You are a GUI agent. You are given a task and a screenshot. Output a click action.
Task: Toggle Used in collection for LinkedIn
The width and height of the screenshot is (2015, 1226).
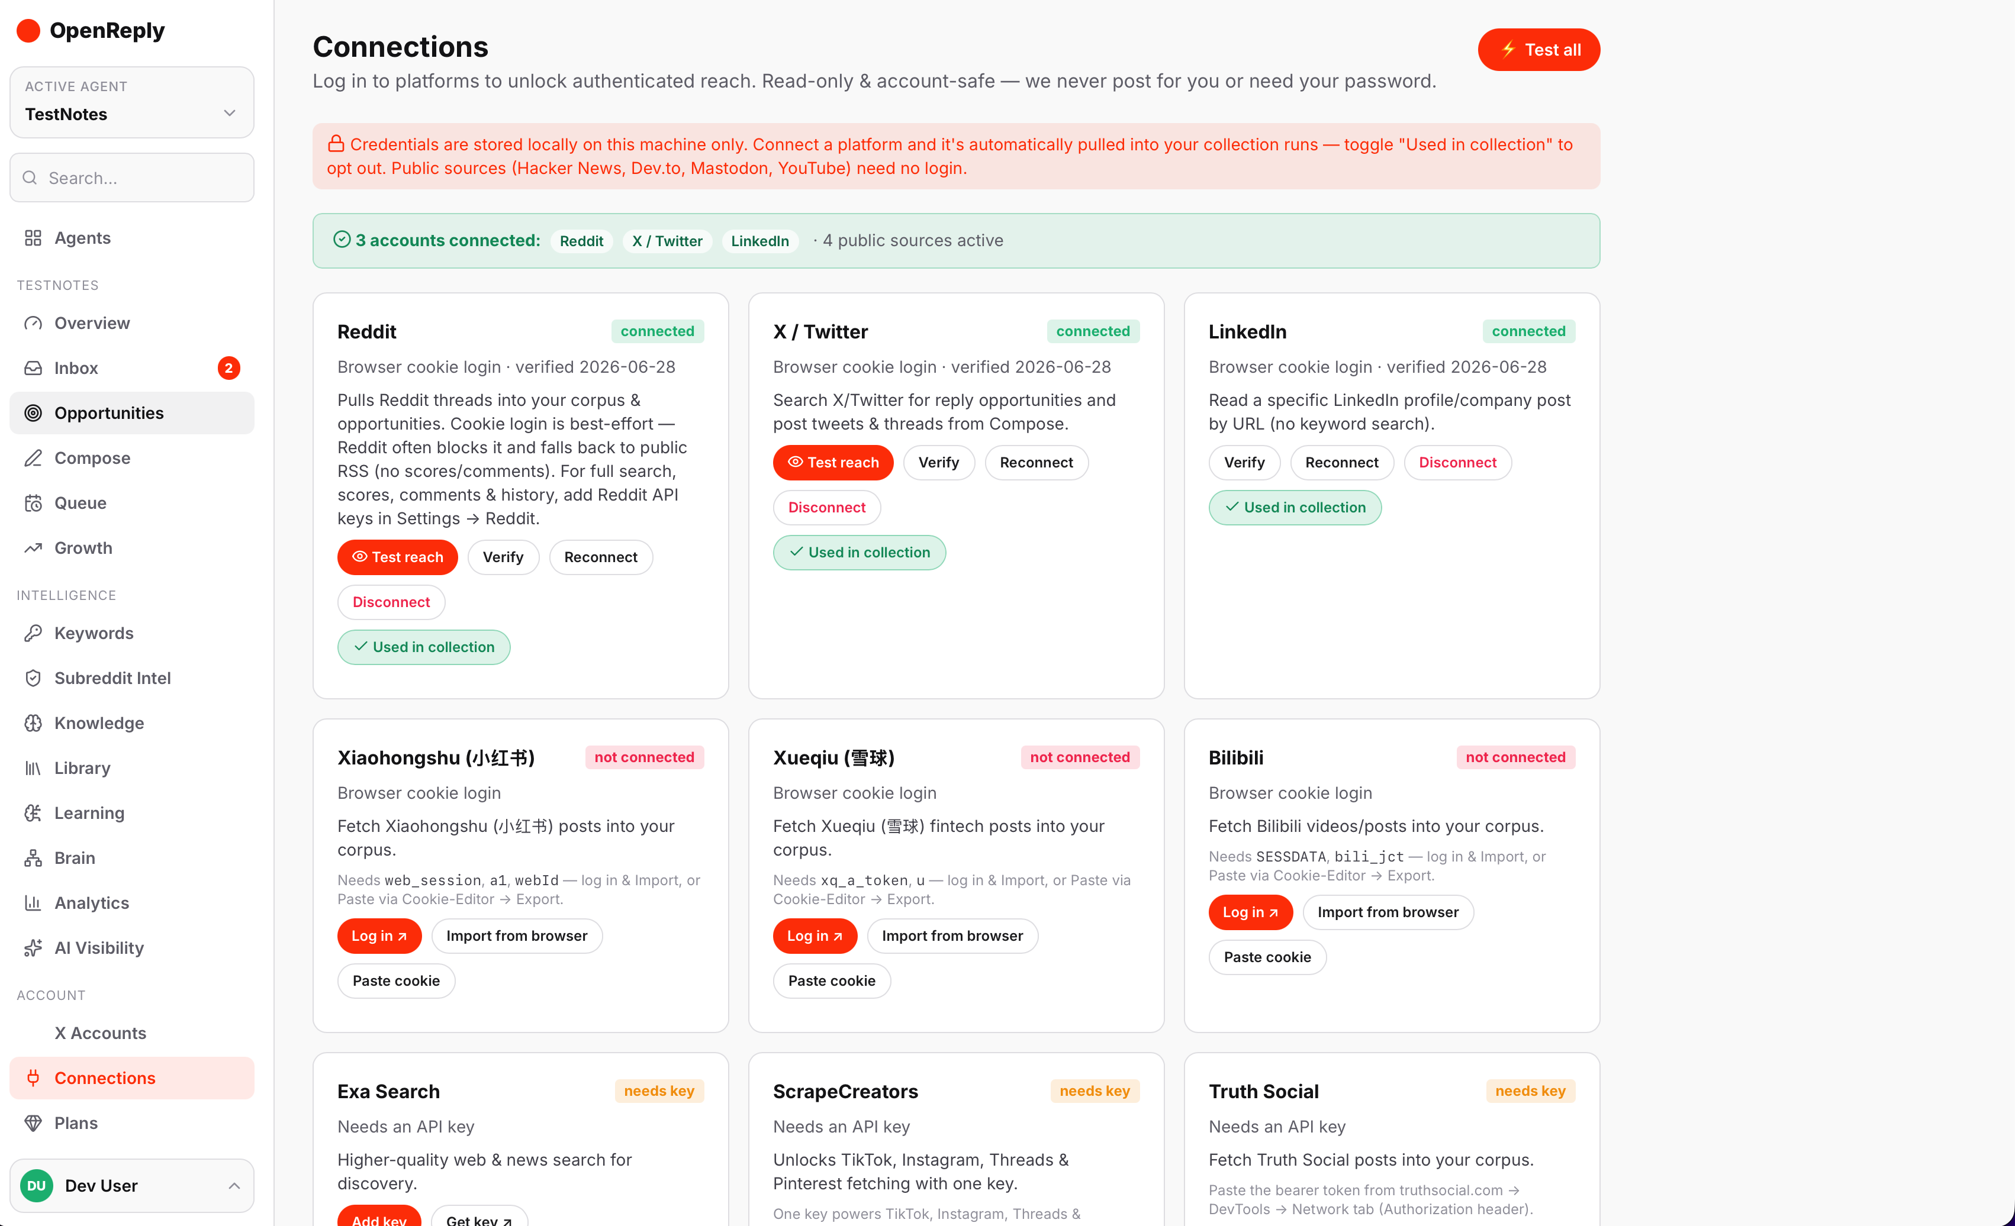[x=1295, y=508]
